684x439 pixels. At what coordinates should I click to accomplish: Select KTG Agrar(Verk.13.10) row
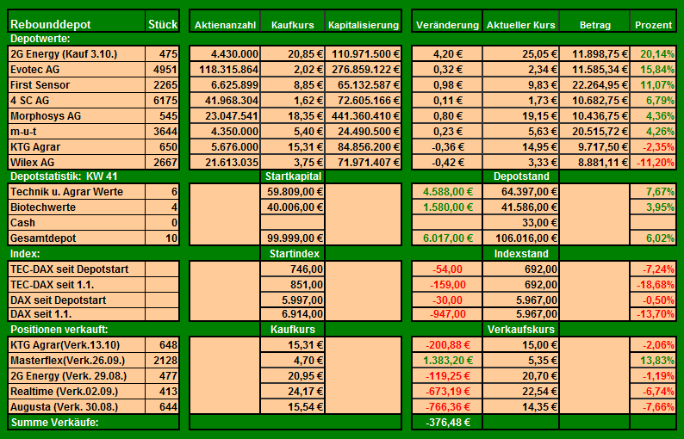click(77, 345)
